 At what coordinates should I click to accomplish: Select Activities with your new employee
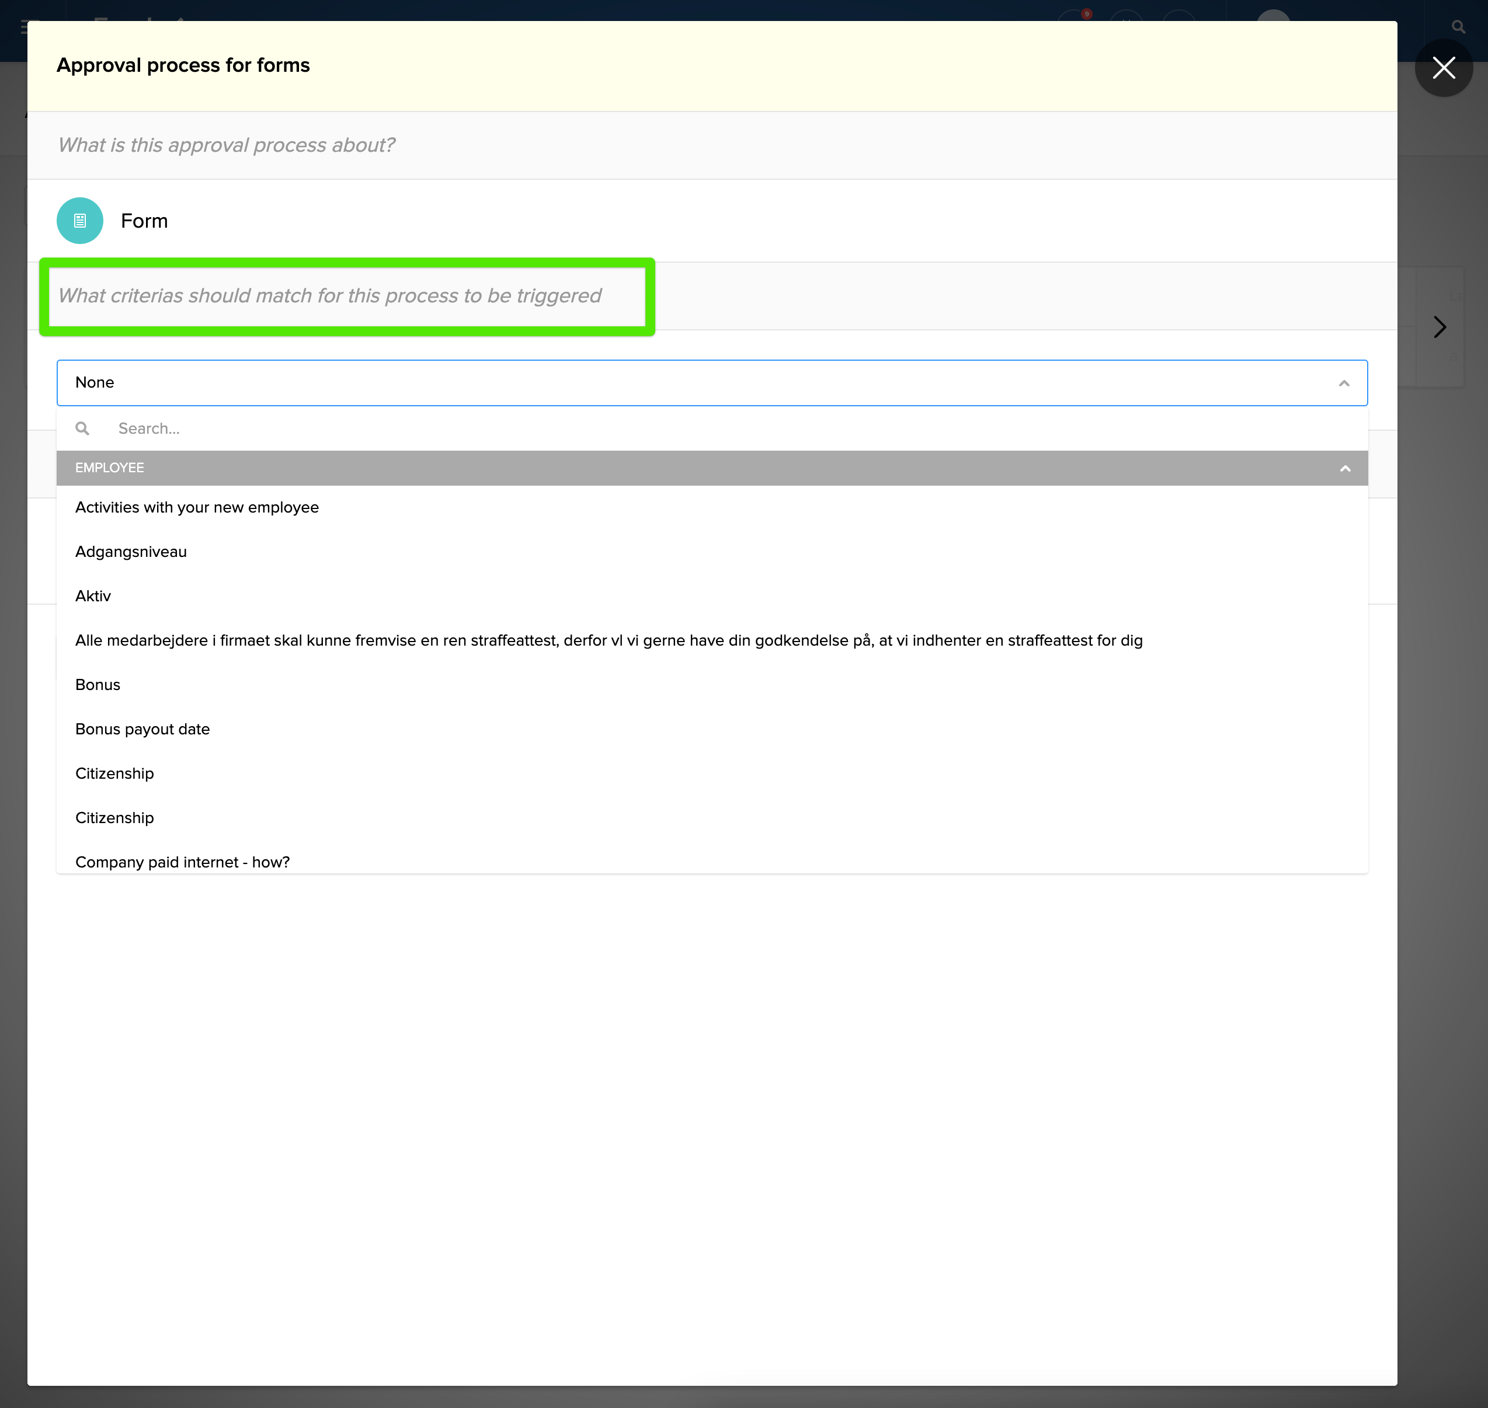197,507
